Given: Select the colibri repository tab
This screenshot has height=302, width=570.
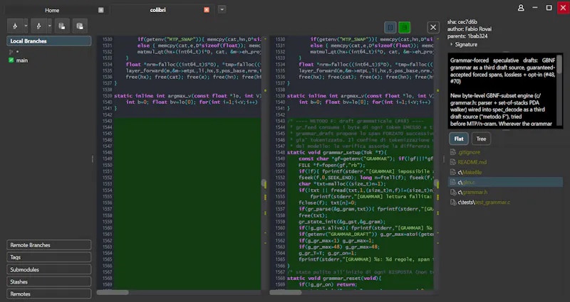Looking at the screenshot, I should pyautogui.click(x=157, y=10).
